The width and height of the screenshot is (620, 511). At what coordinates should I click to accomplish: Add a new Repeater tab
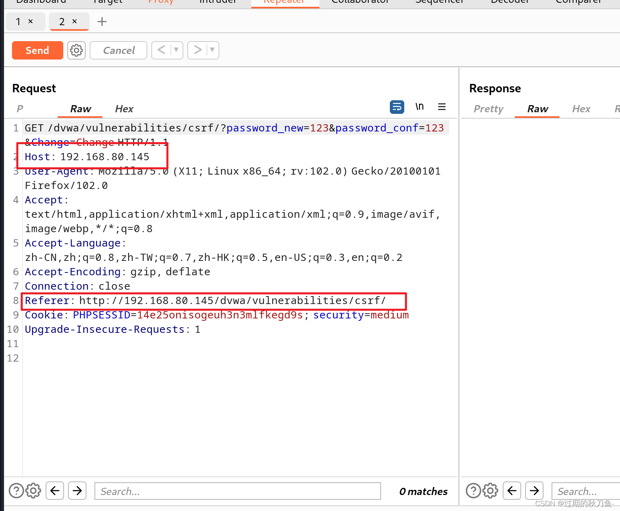[x=102, y=22]
